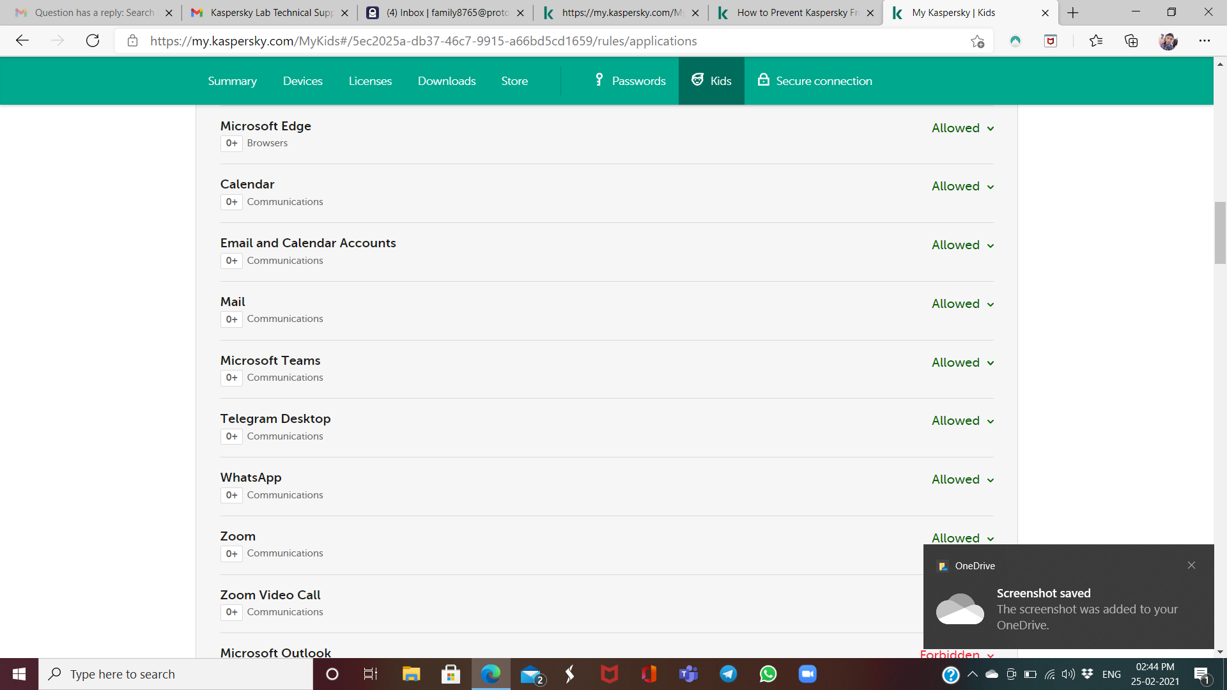Launch WhatsApp from the taskbar
1227x690 pixels.
(x=768, y=674)
